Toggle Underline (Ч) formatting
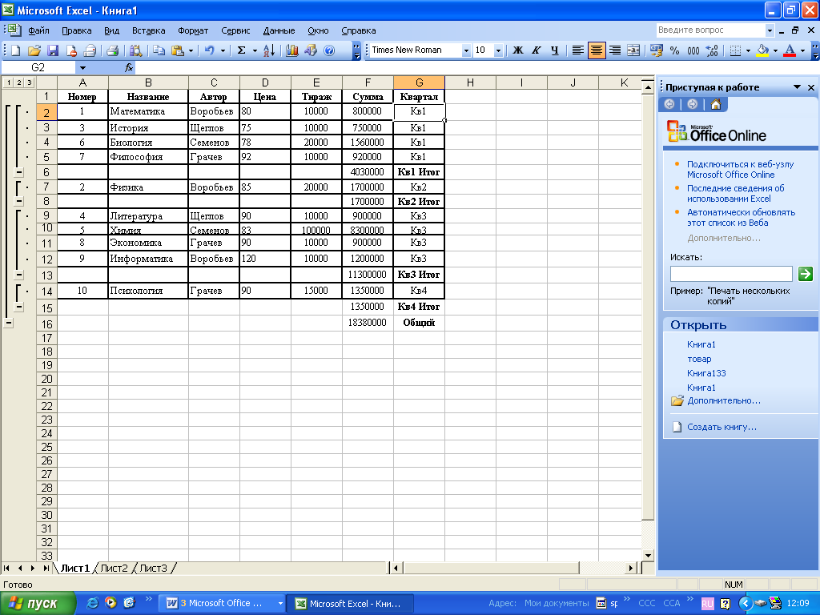Screen dimensions: 820x615 coord(554,50)
